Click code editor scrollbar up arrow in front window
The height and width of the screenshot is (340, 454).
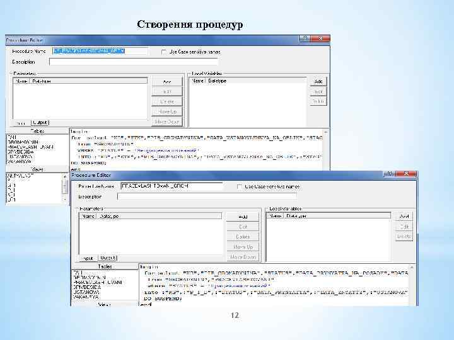pos(411,268)
